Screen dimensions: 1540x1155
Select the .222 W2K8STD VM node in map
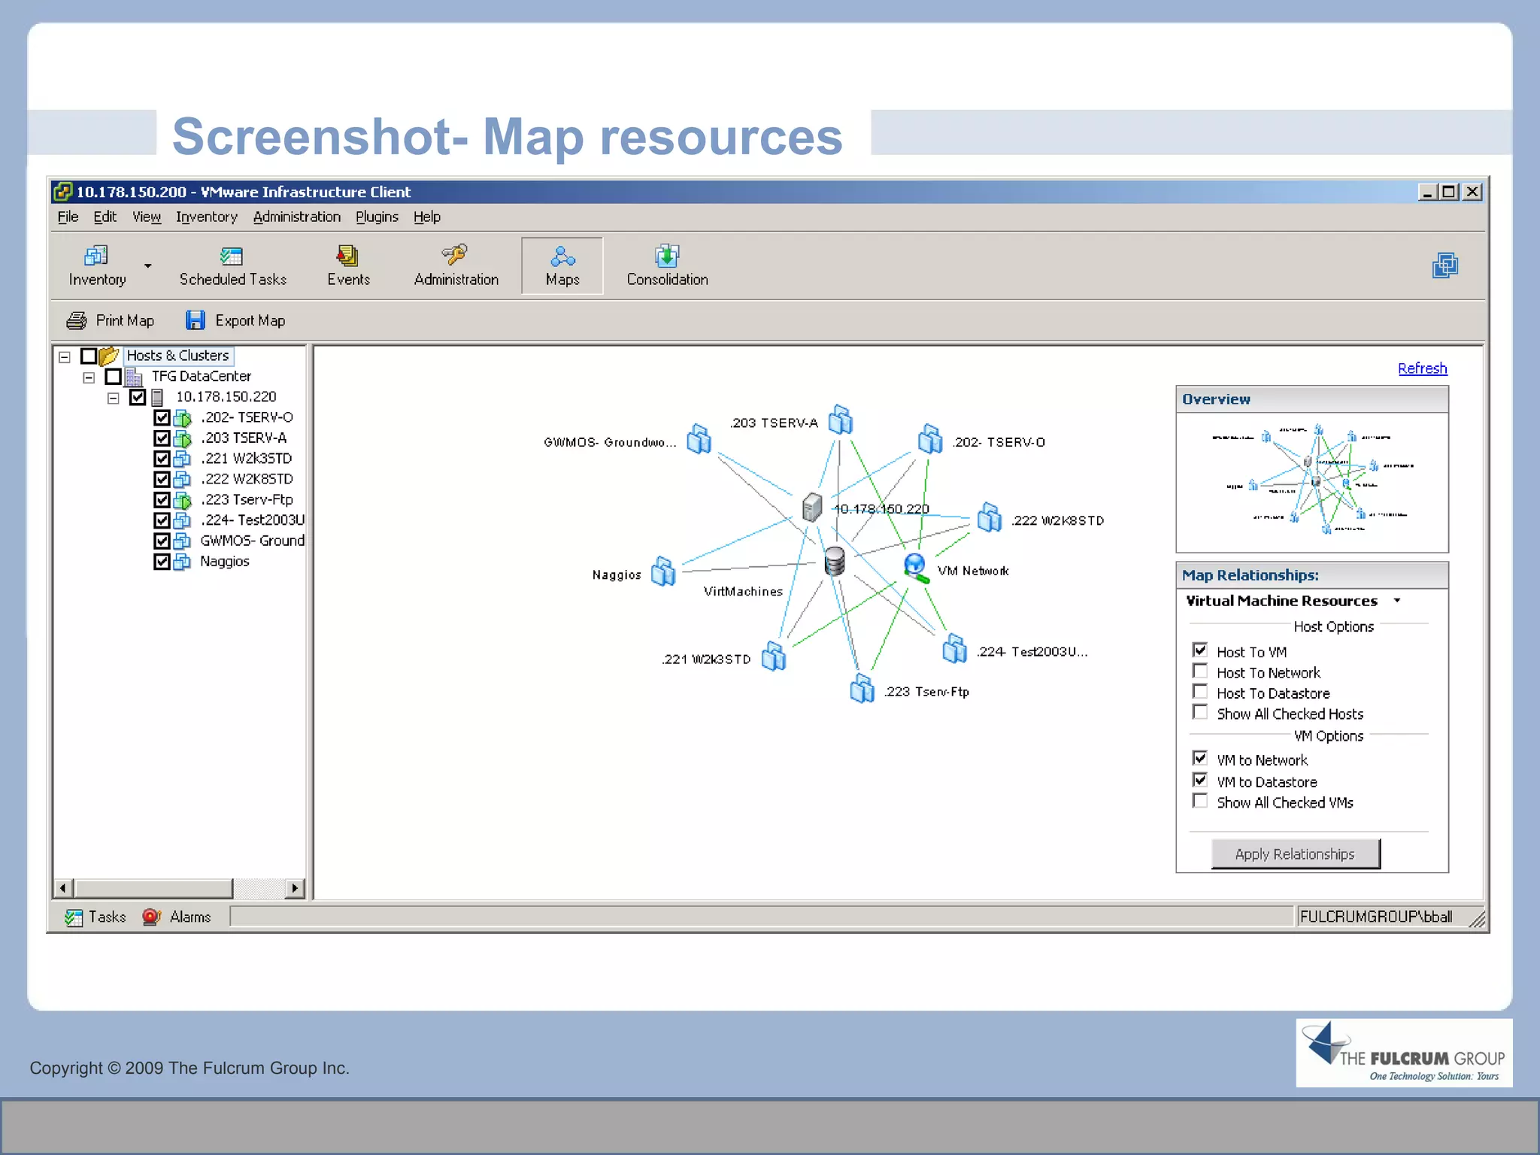coord(990,517)
